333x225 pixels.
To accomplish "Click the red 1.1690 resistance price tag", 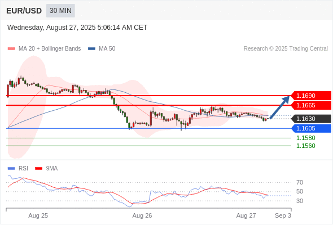I will click(311, 96).
